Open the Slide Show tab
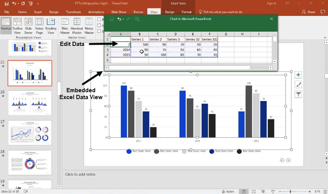 pyautogui.click(x=118, y=12)
